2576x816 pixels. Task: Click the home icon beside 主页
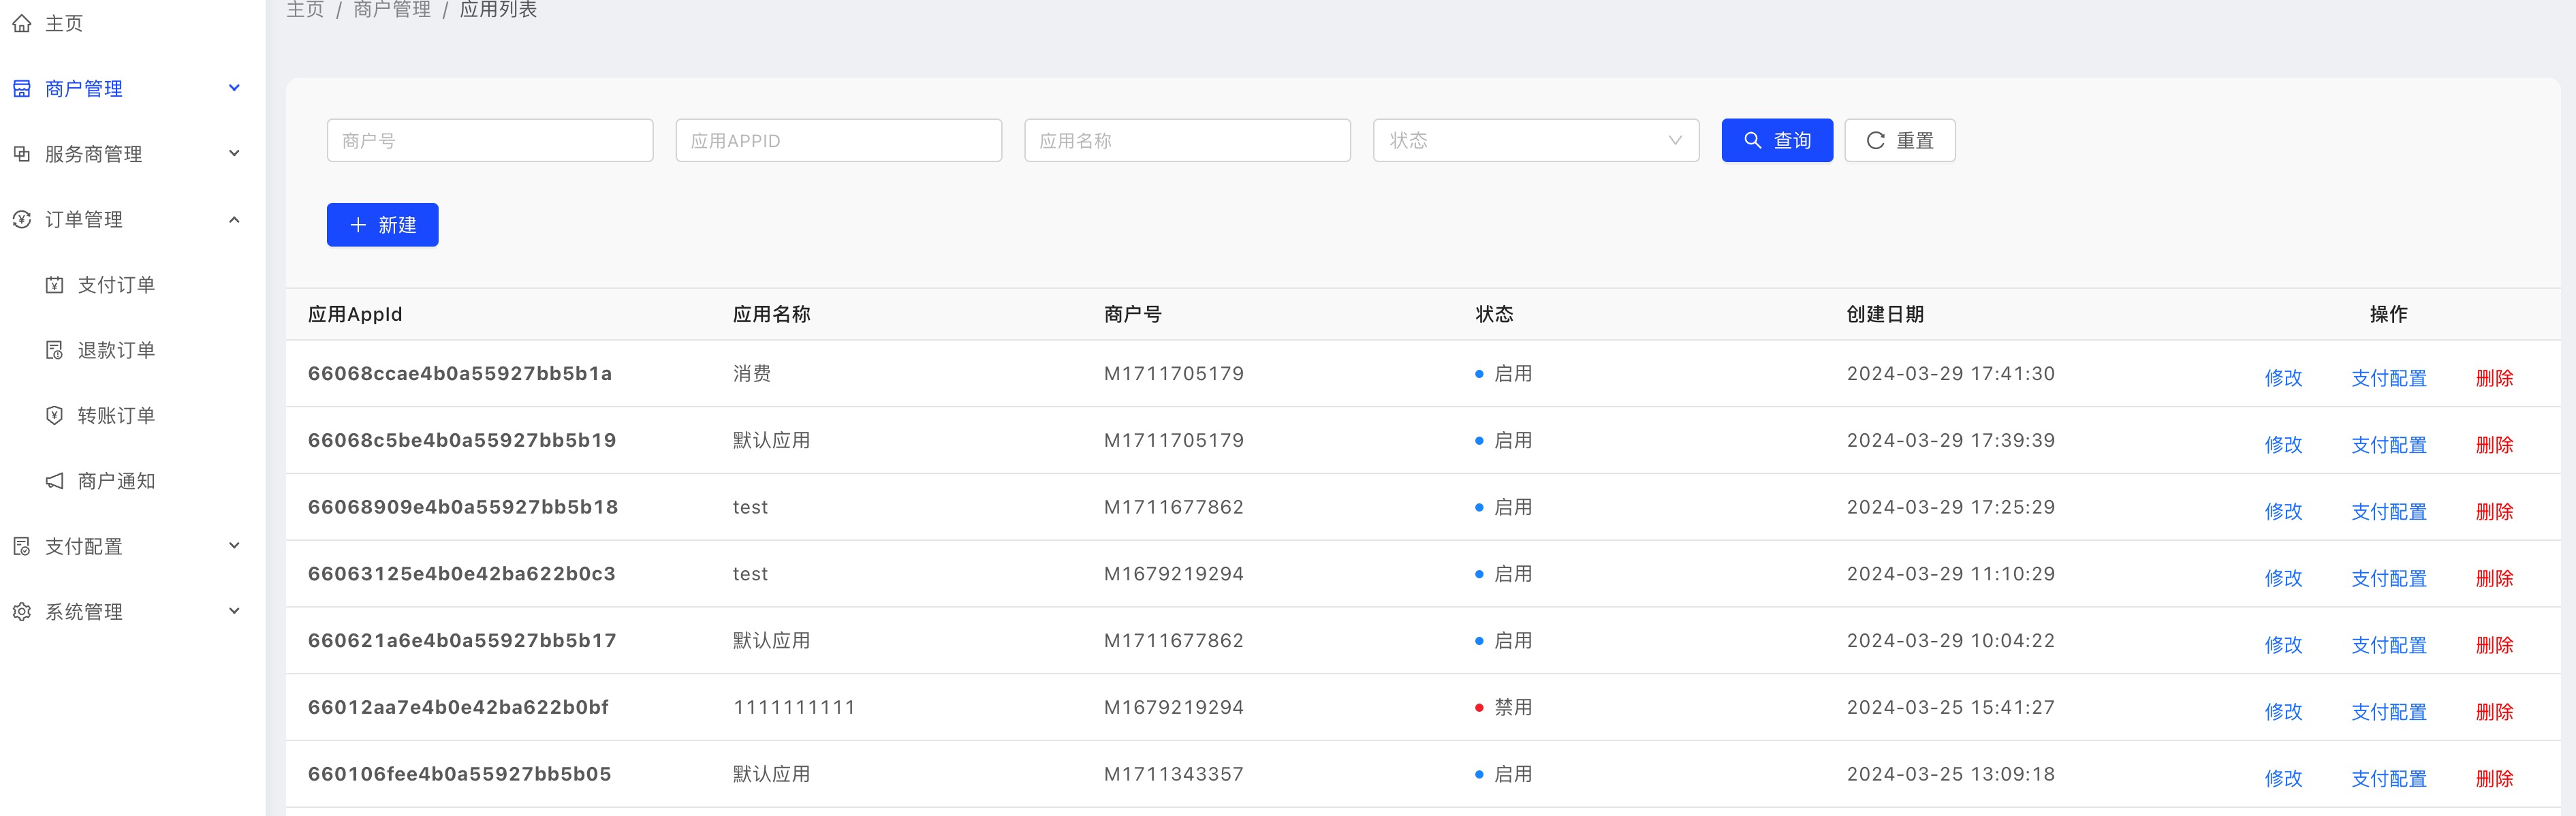pyautogui.click(x=21, y=23)
